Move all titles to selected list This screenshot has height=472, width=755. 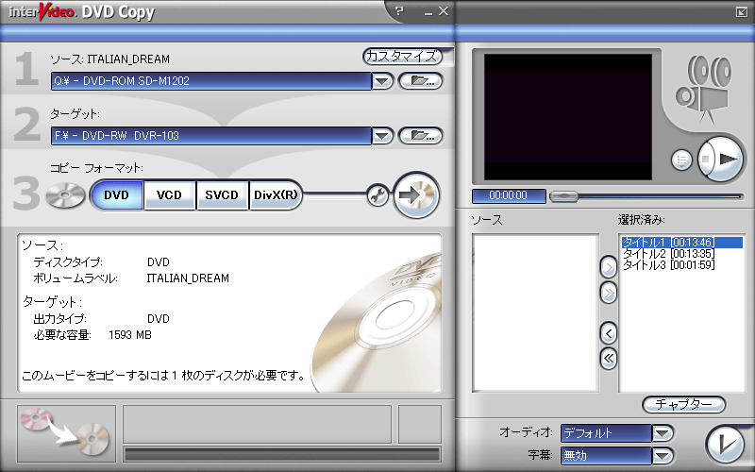tap(609, 293)
